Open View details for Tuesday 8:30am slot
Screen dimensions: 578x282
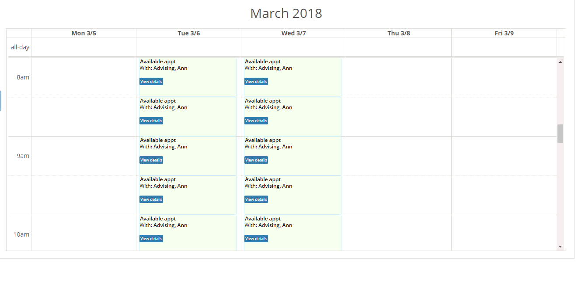151,121
